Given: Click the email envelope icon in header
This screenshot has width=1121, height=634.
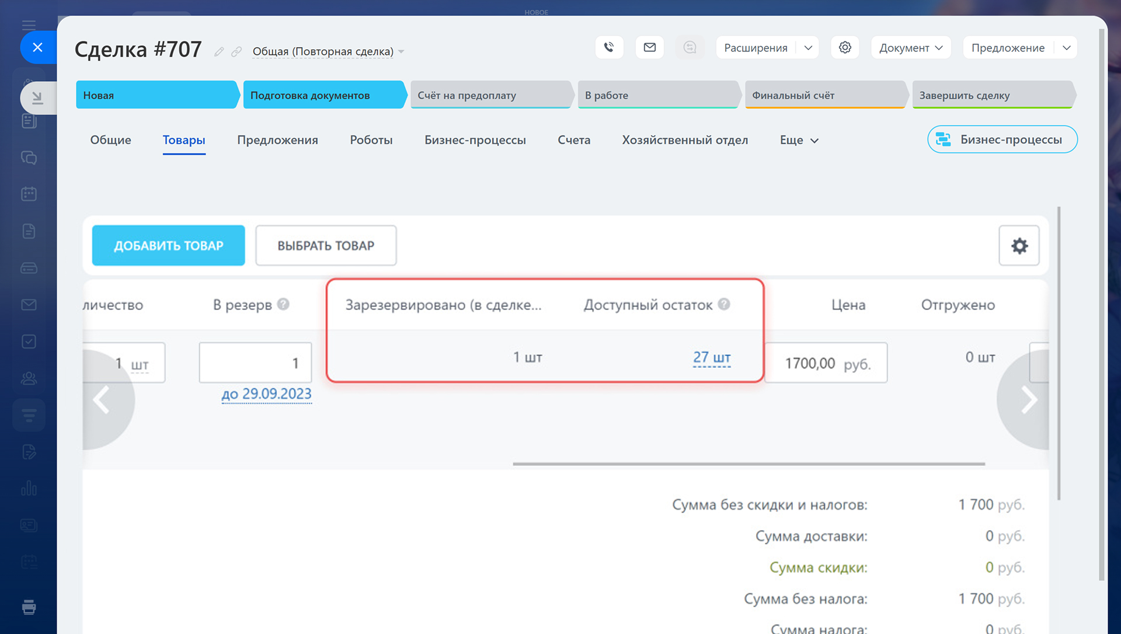Looking at the screenshot, I should [649, 47].
